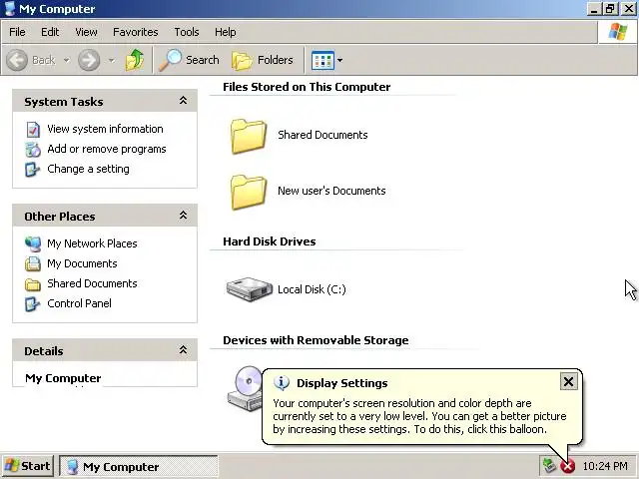
Task: Open the Favorites menu
Action: point(136,32)
